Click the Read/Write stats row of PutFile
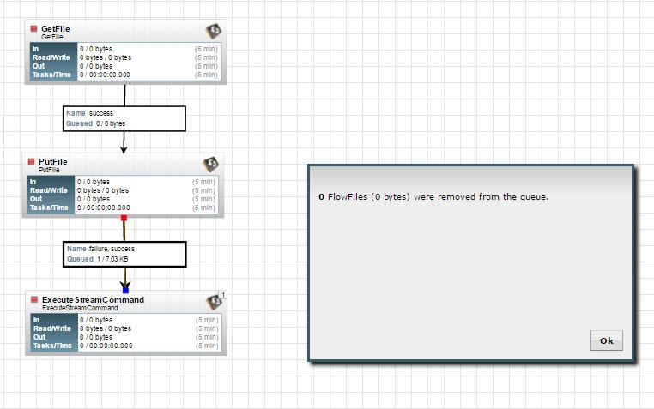654x409 pixels. tap(123, 190)
